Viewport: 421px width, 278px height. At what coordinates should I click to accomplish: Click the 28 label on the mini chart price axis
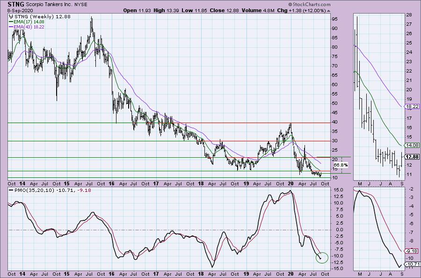409,15
